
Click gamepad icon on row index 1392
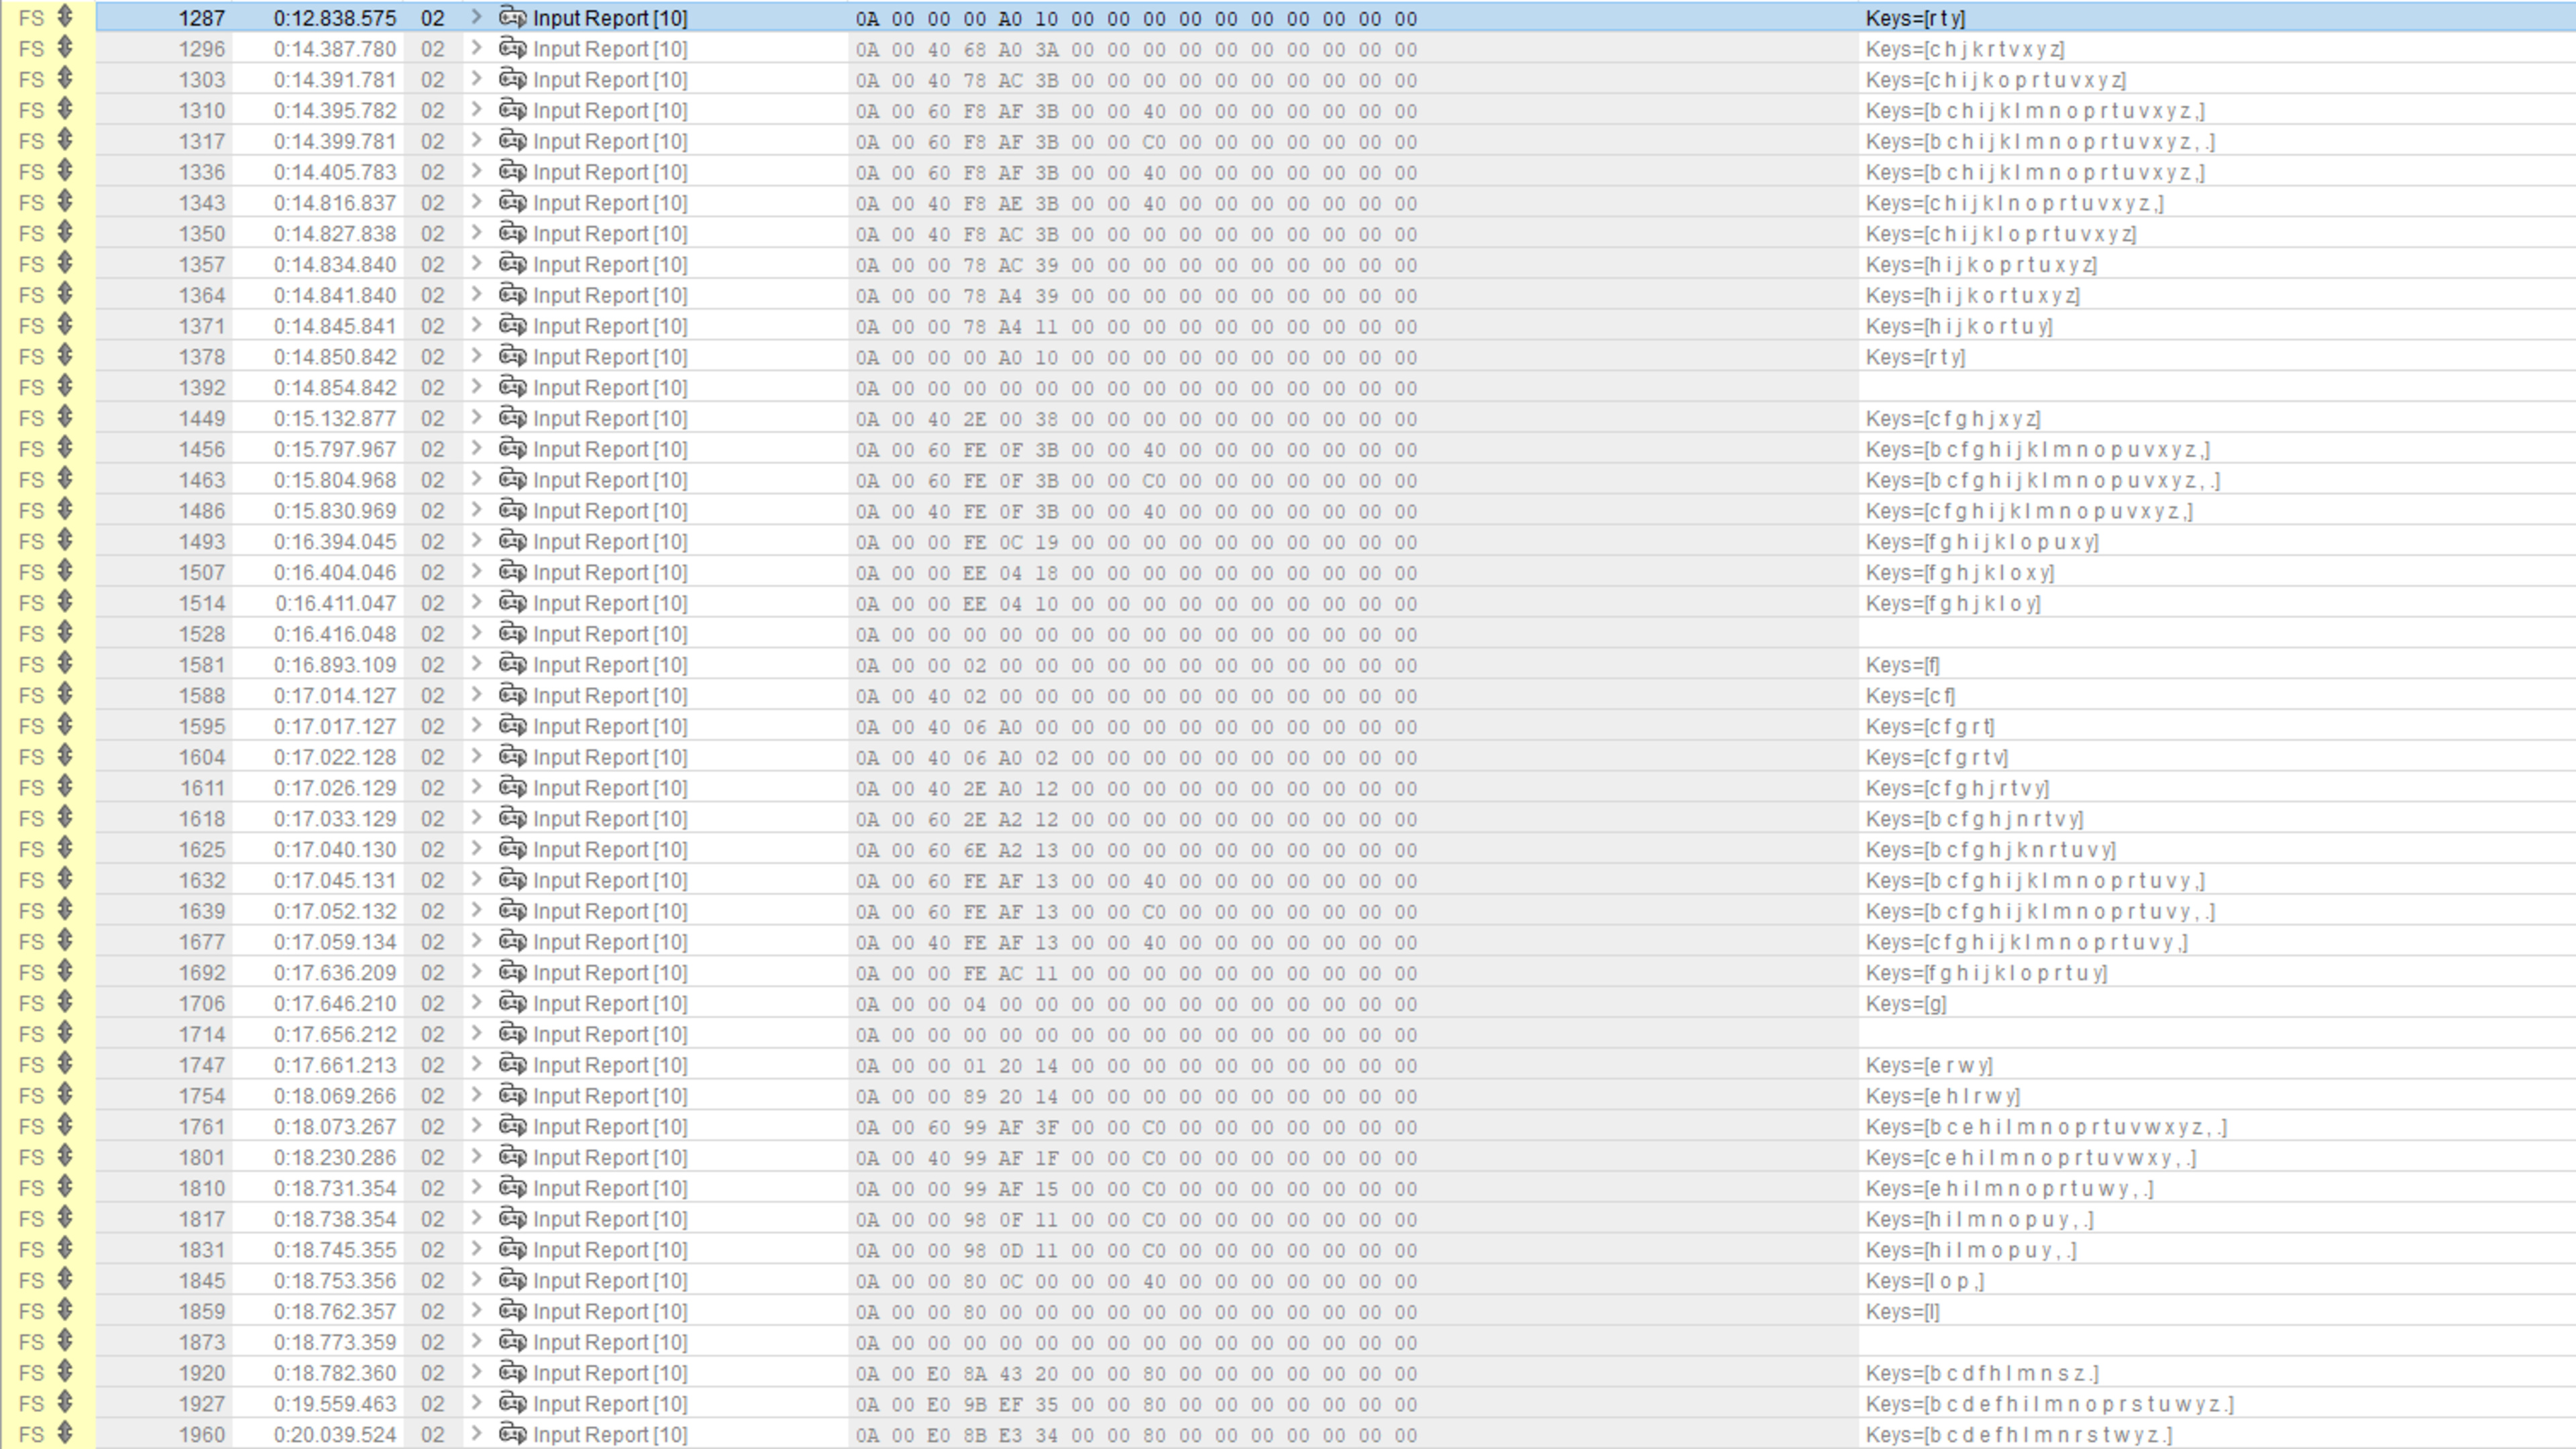point(512,387)
